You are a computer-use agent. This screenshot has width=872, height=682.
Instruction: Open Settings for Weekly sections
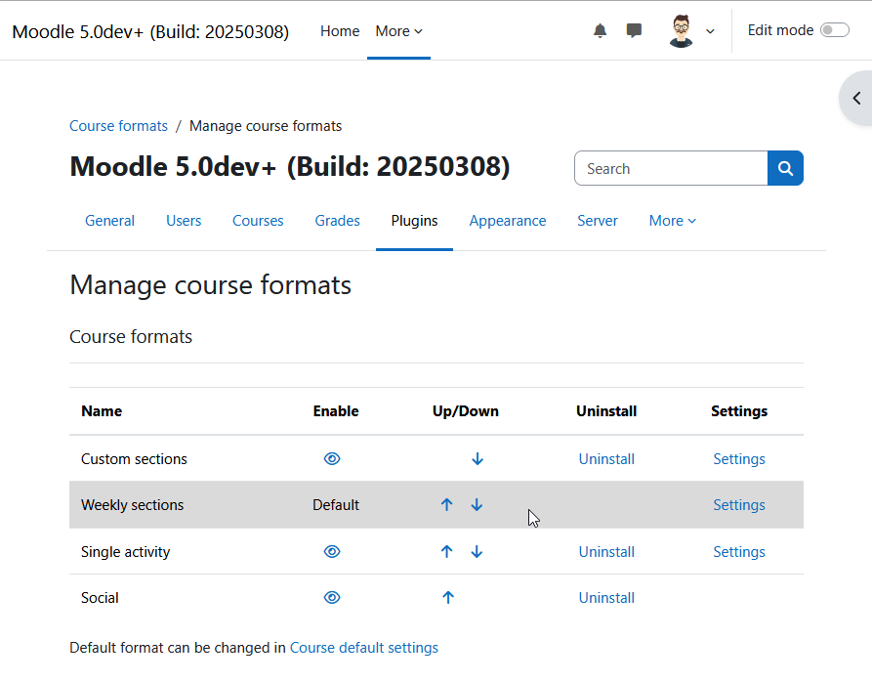739,504
